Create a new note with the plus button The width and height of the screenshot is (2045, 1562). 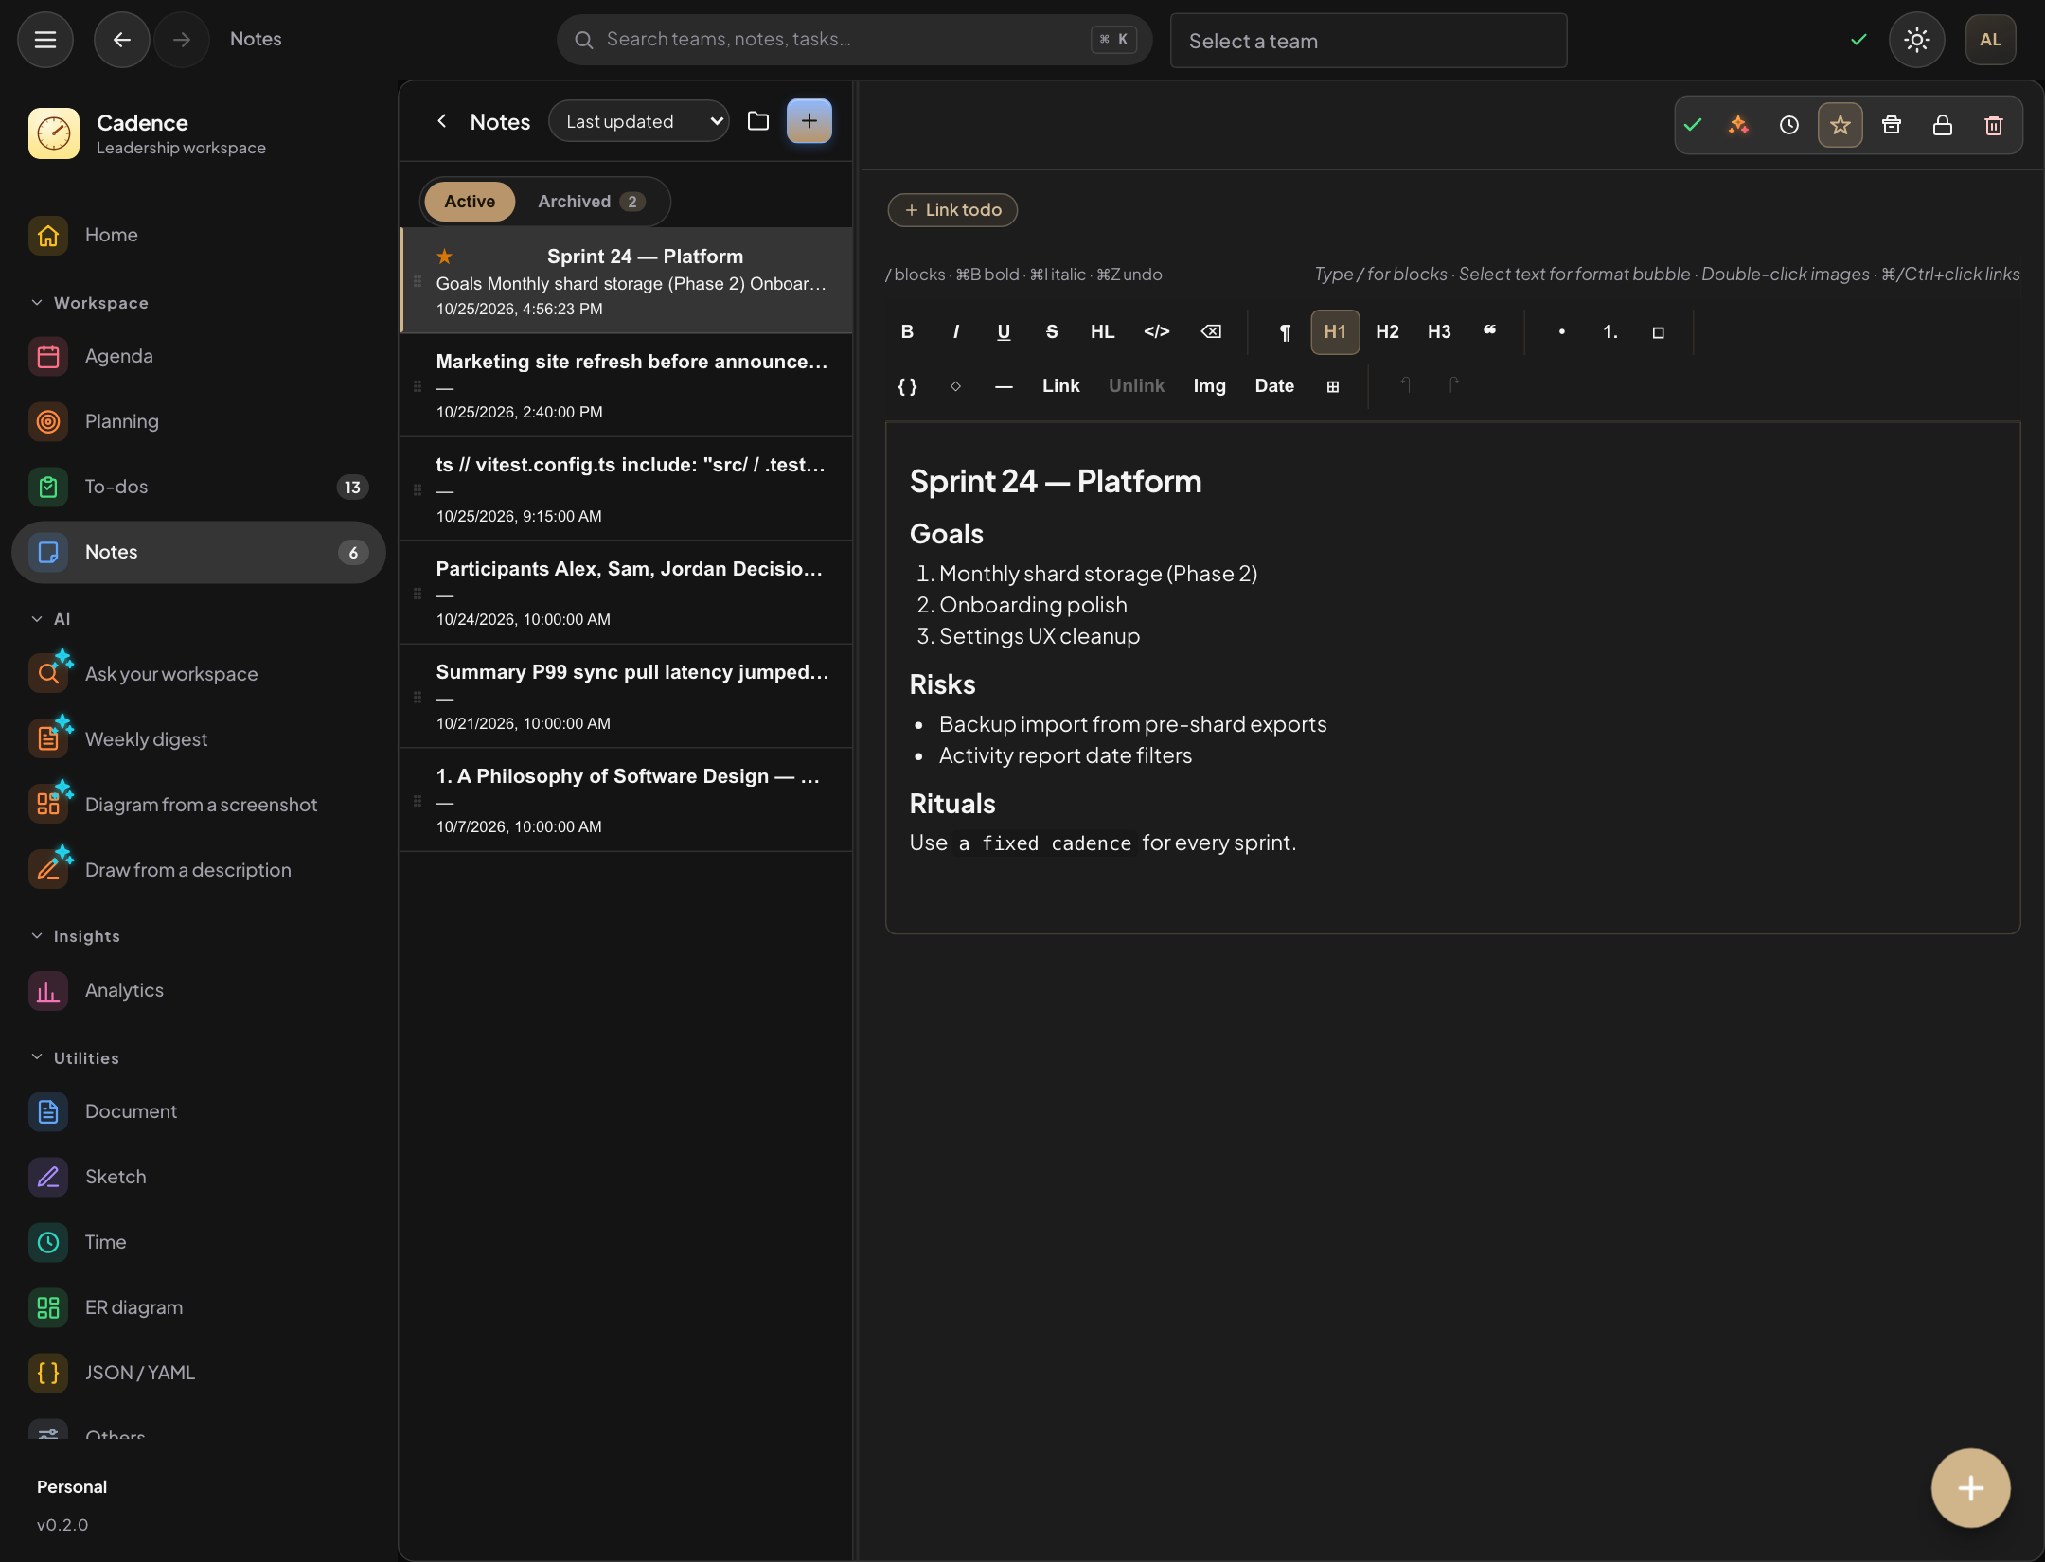click(x=809, y=121)
